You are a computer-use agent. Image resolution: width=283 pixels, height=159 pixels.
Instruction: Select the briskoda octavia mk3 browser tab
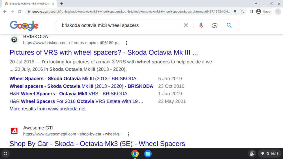[x=29, y=4]
